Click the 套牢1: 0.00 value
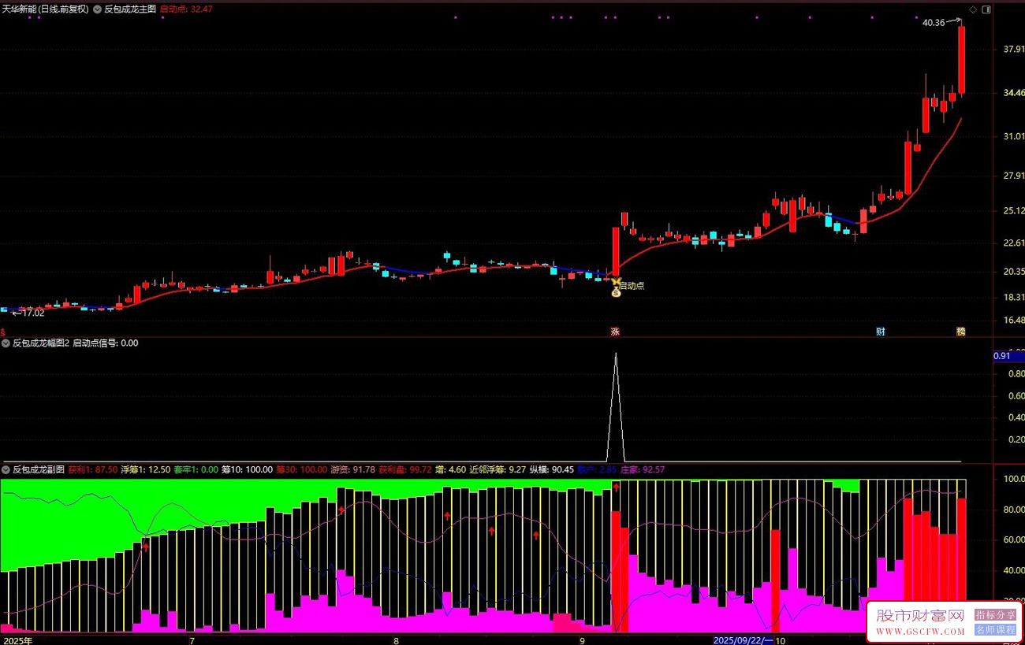Screen dimensions: 1025x645 coord(196,469)
